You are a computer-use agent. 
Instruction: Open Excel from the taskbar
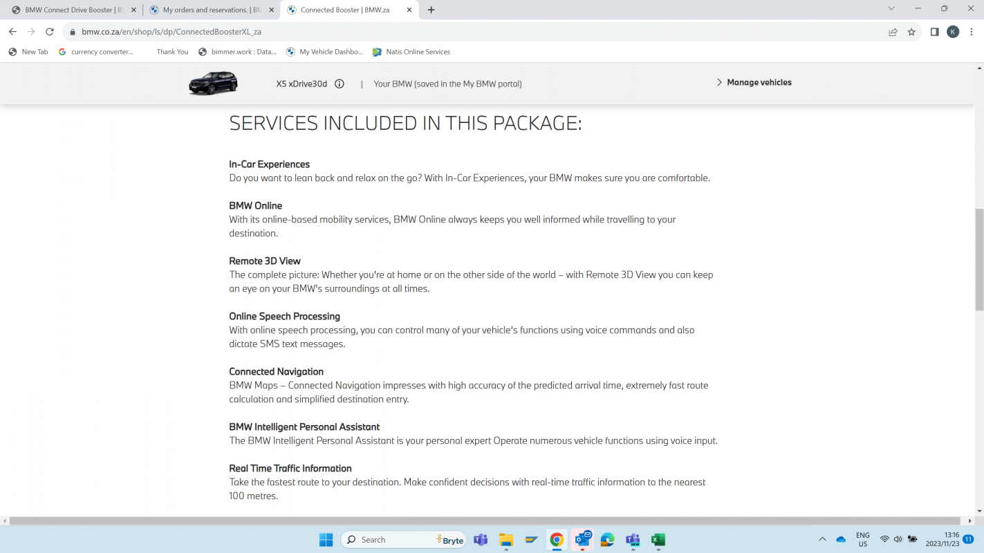coord(658,540)
